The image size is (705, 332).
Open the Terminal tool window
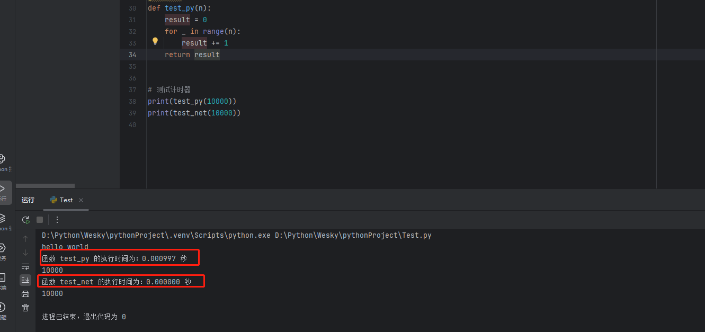[x=2, y=278]
